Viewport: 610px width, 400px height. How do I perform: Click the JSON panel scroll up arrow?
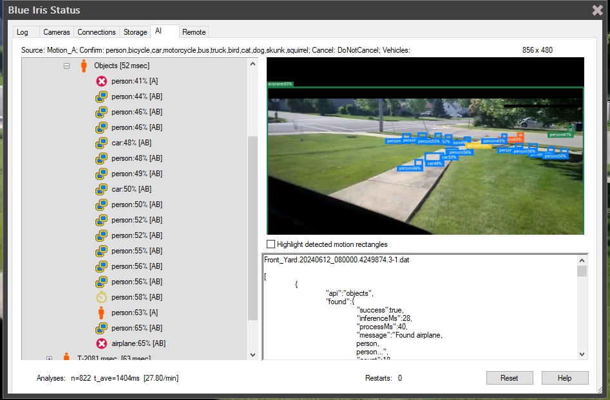582,260
